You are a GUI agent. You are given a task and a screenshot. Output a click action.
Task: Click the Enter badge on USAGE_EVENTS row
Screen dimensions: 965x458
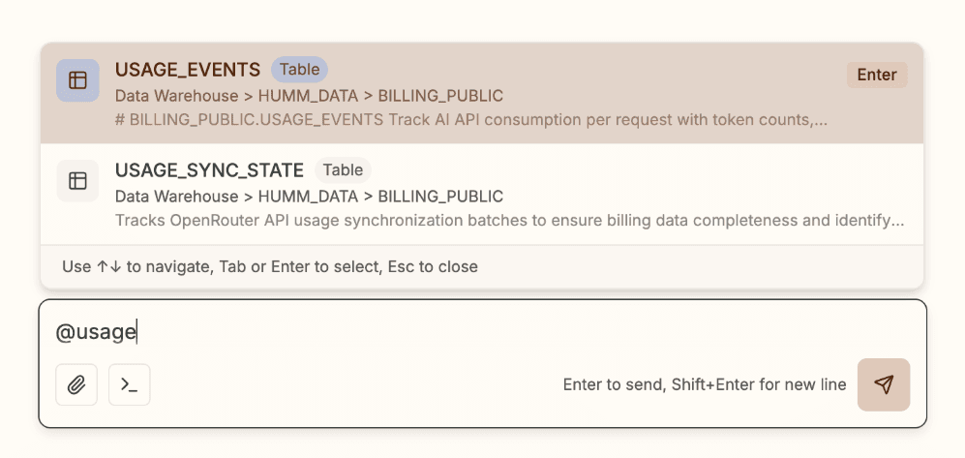(877, 76)
